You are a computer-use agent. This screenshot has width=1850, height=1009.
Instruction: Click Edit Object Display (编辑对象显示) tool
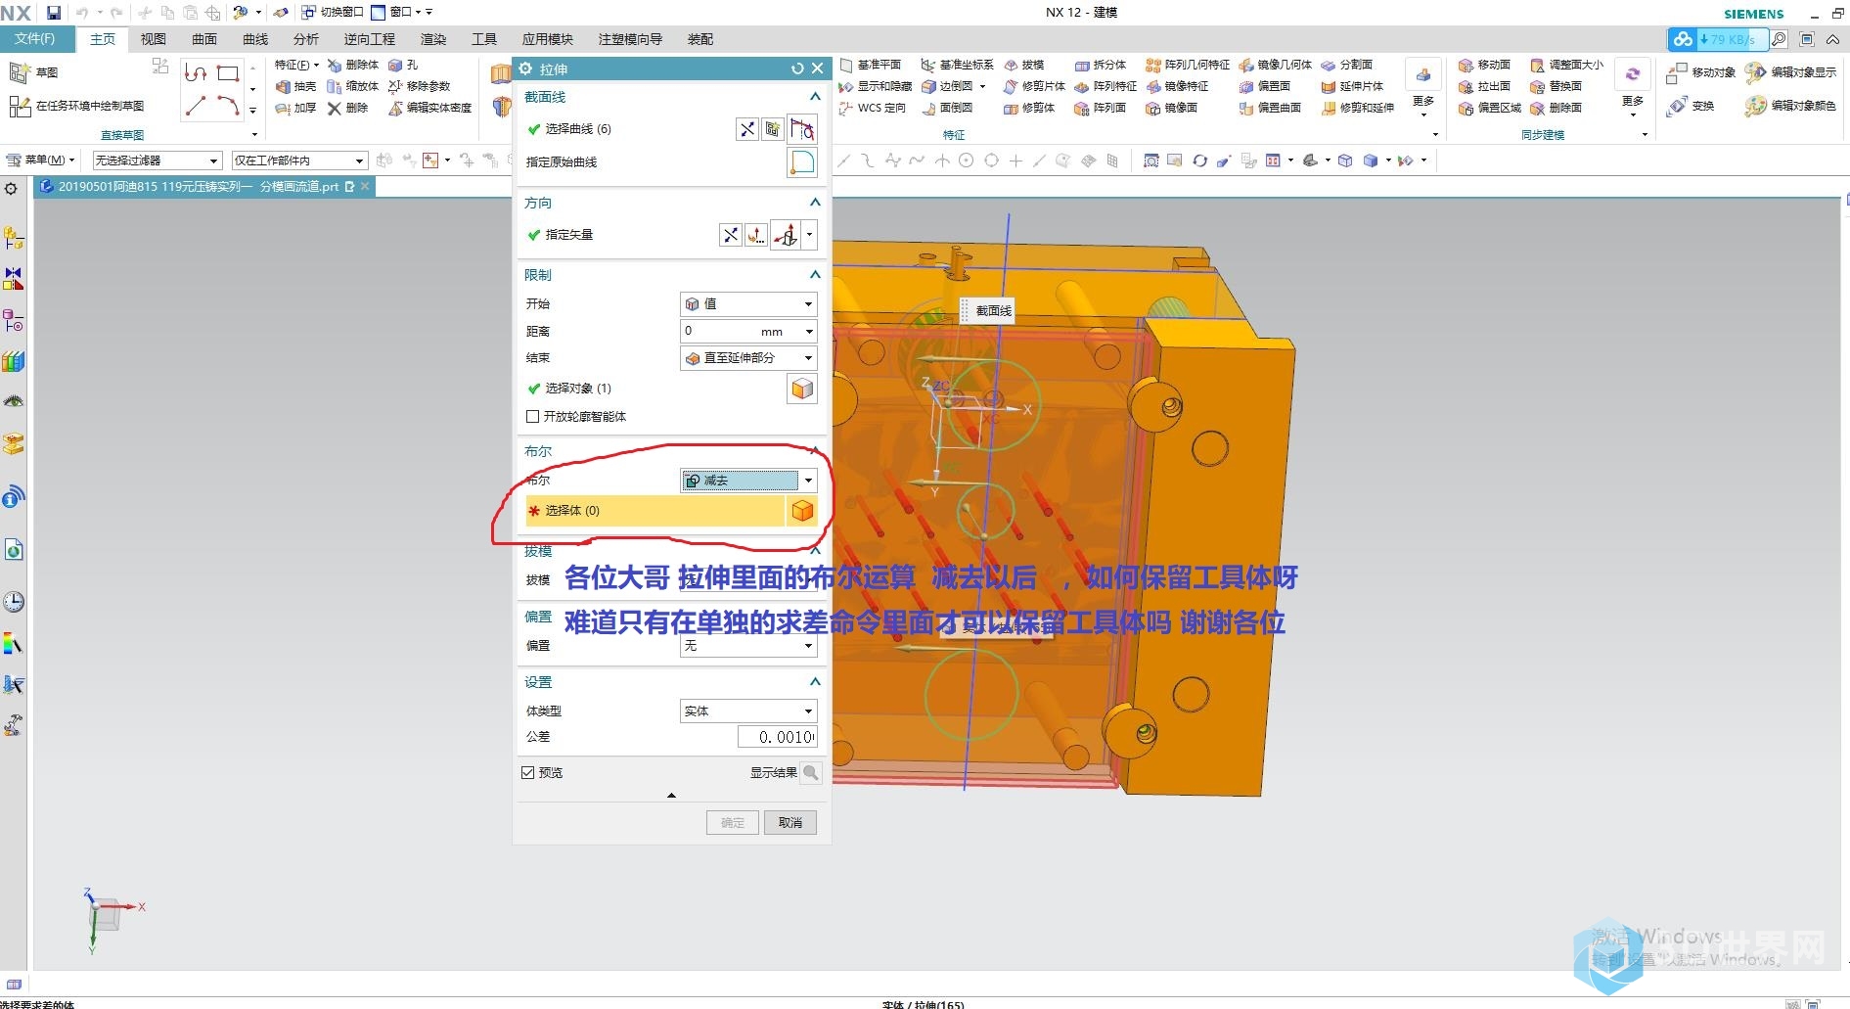coord(1791,72)
